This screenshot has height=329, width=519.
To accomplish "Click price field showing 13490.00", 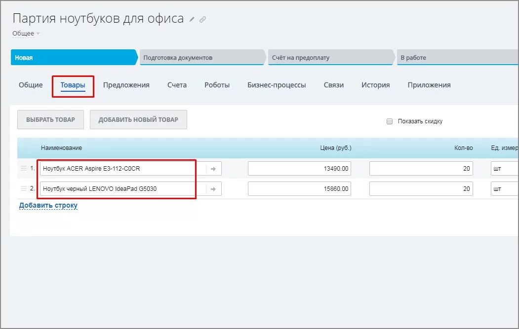I will (x=299, y=169).
